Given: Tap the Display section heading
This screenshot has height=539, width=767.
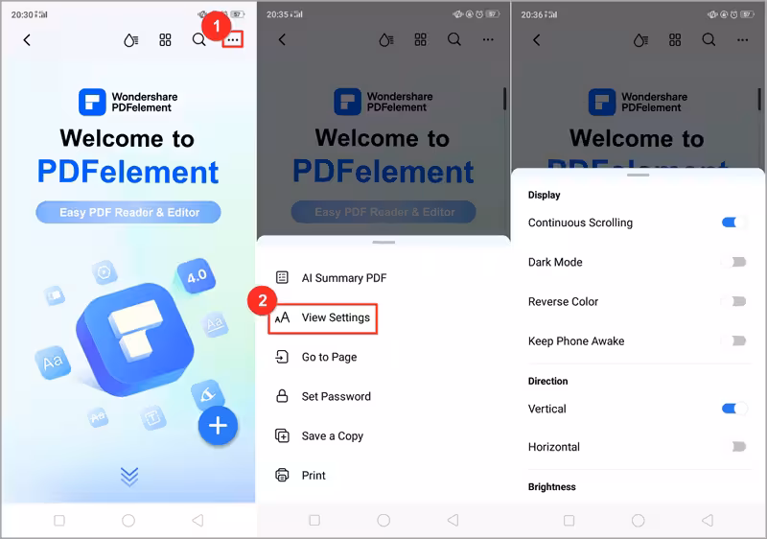Looking at the screenshot, I should (x=544, y=195).
